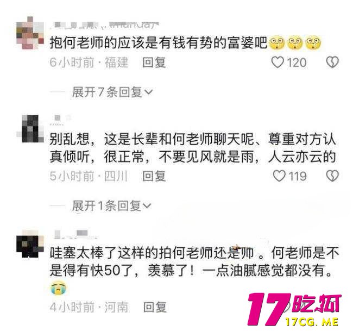Dislike the Fujian commenter's comment

click(332, 62)
